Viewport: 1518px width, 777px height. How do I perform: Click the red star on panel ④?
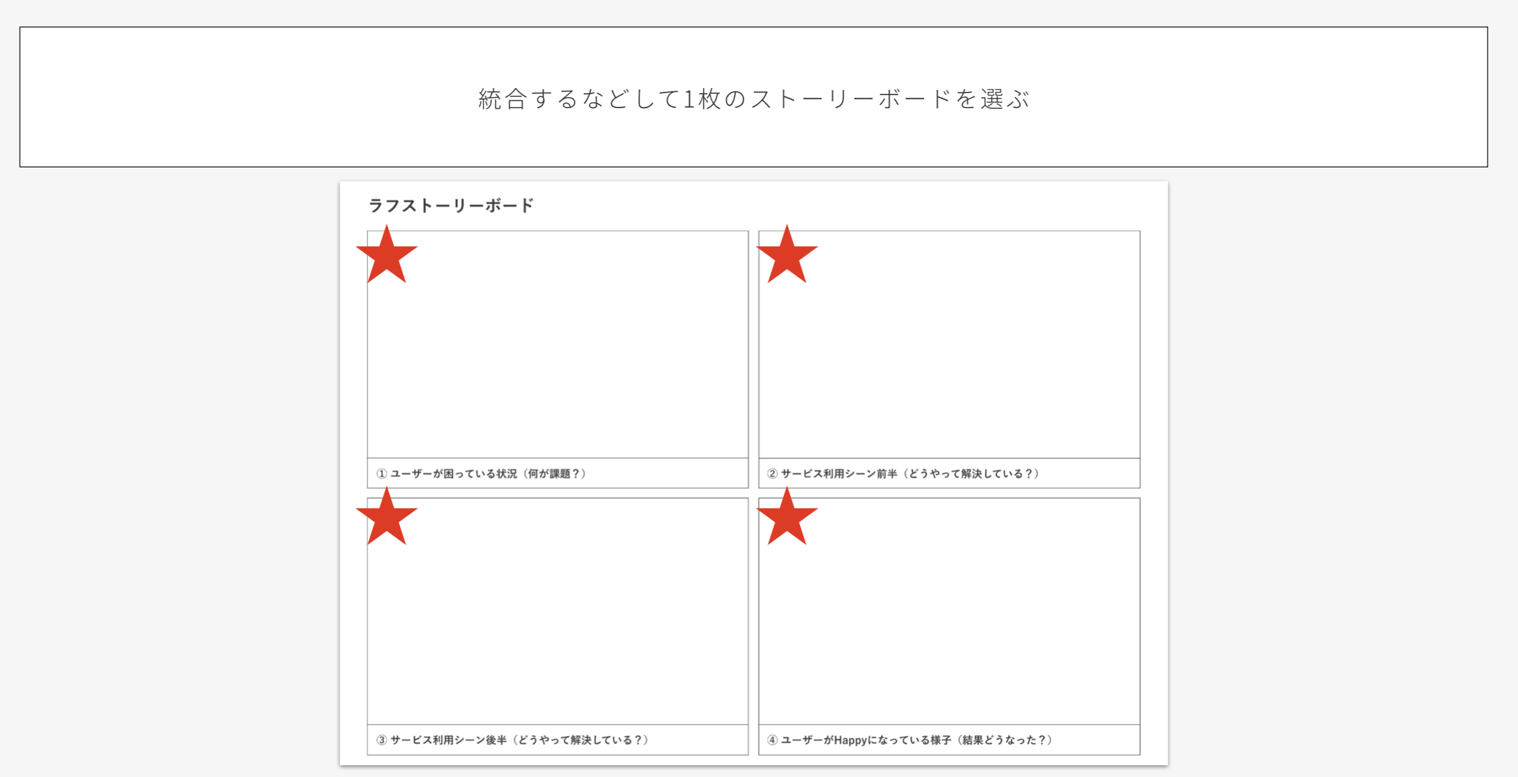click(787, 520)
